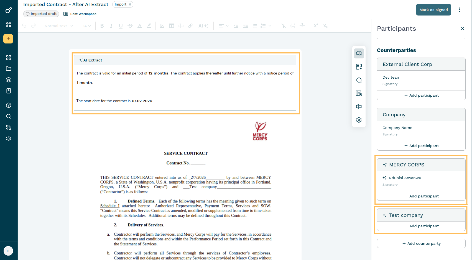Open the font size 14 dropdown
472x260 pixels.
(87, 26)
